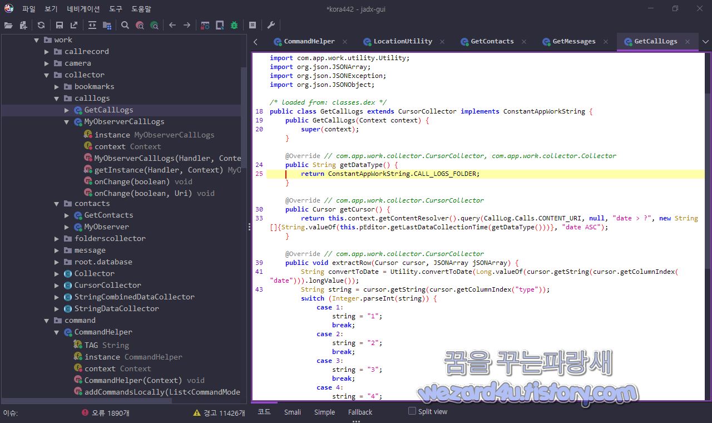Image resolution: width=712 pixels, height=423 pixels.
Task: Click the sync with editor icon
Action: [x=92, y=25]
